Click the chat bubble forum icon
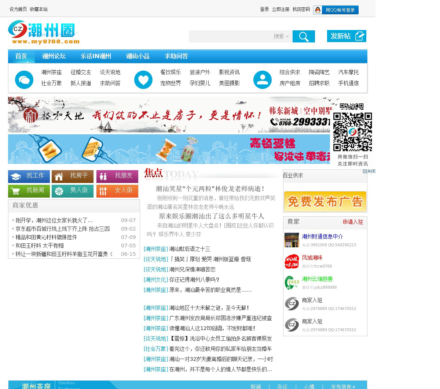 [24, 79]
